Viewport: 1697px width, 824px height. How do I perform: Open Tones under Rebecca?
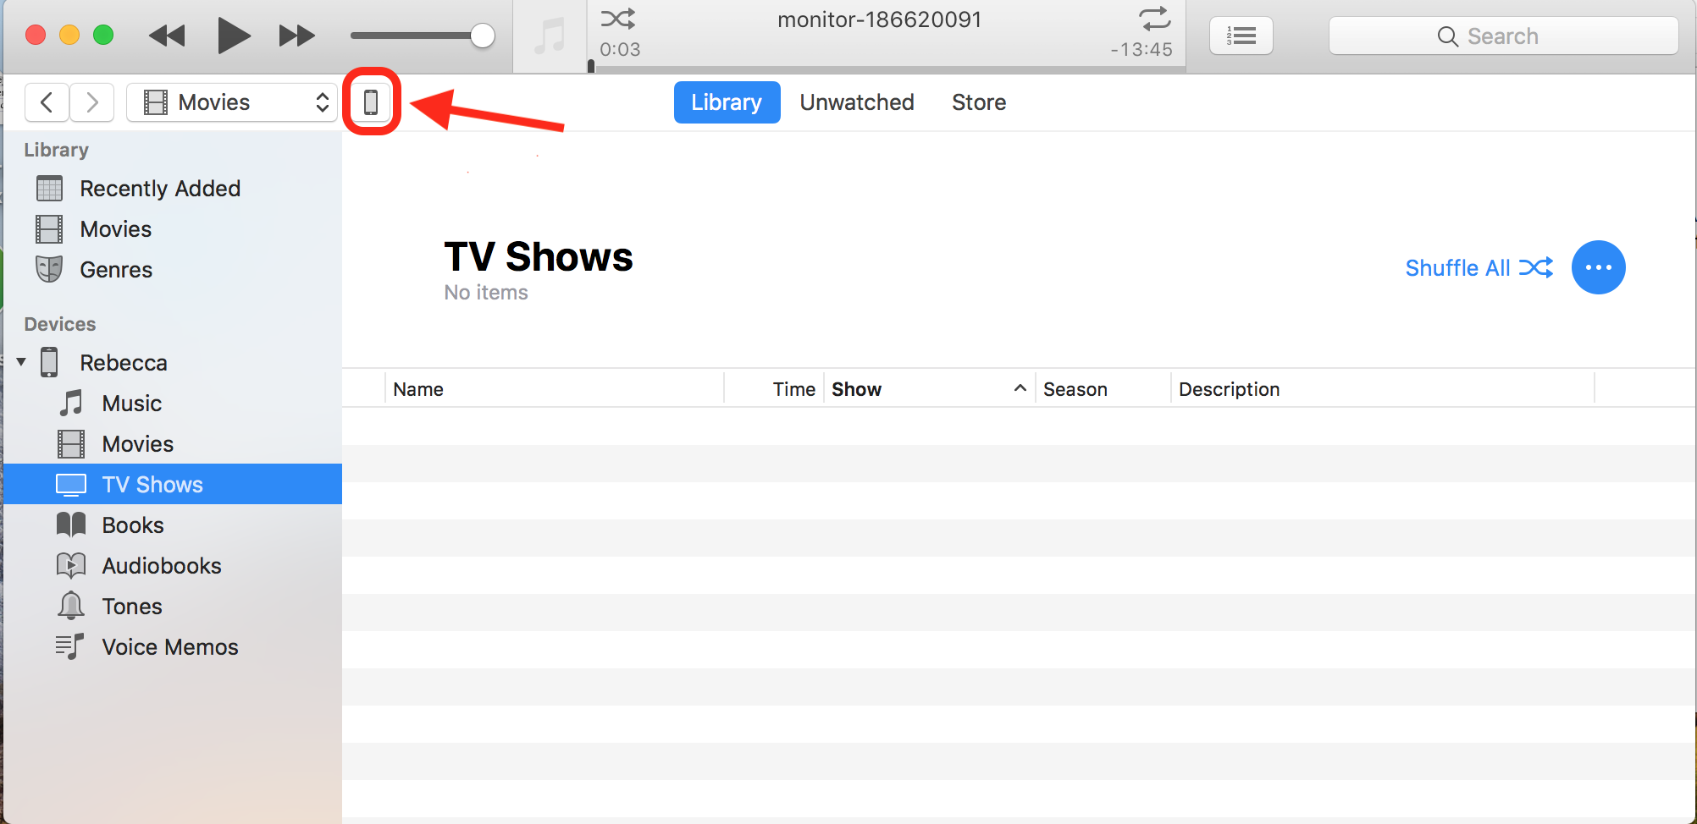tap(173, 607)
